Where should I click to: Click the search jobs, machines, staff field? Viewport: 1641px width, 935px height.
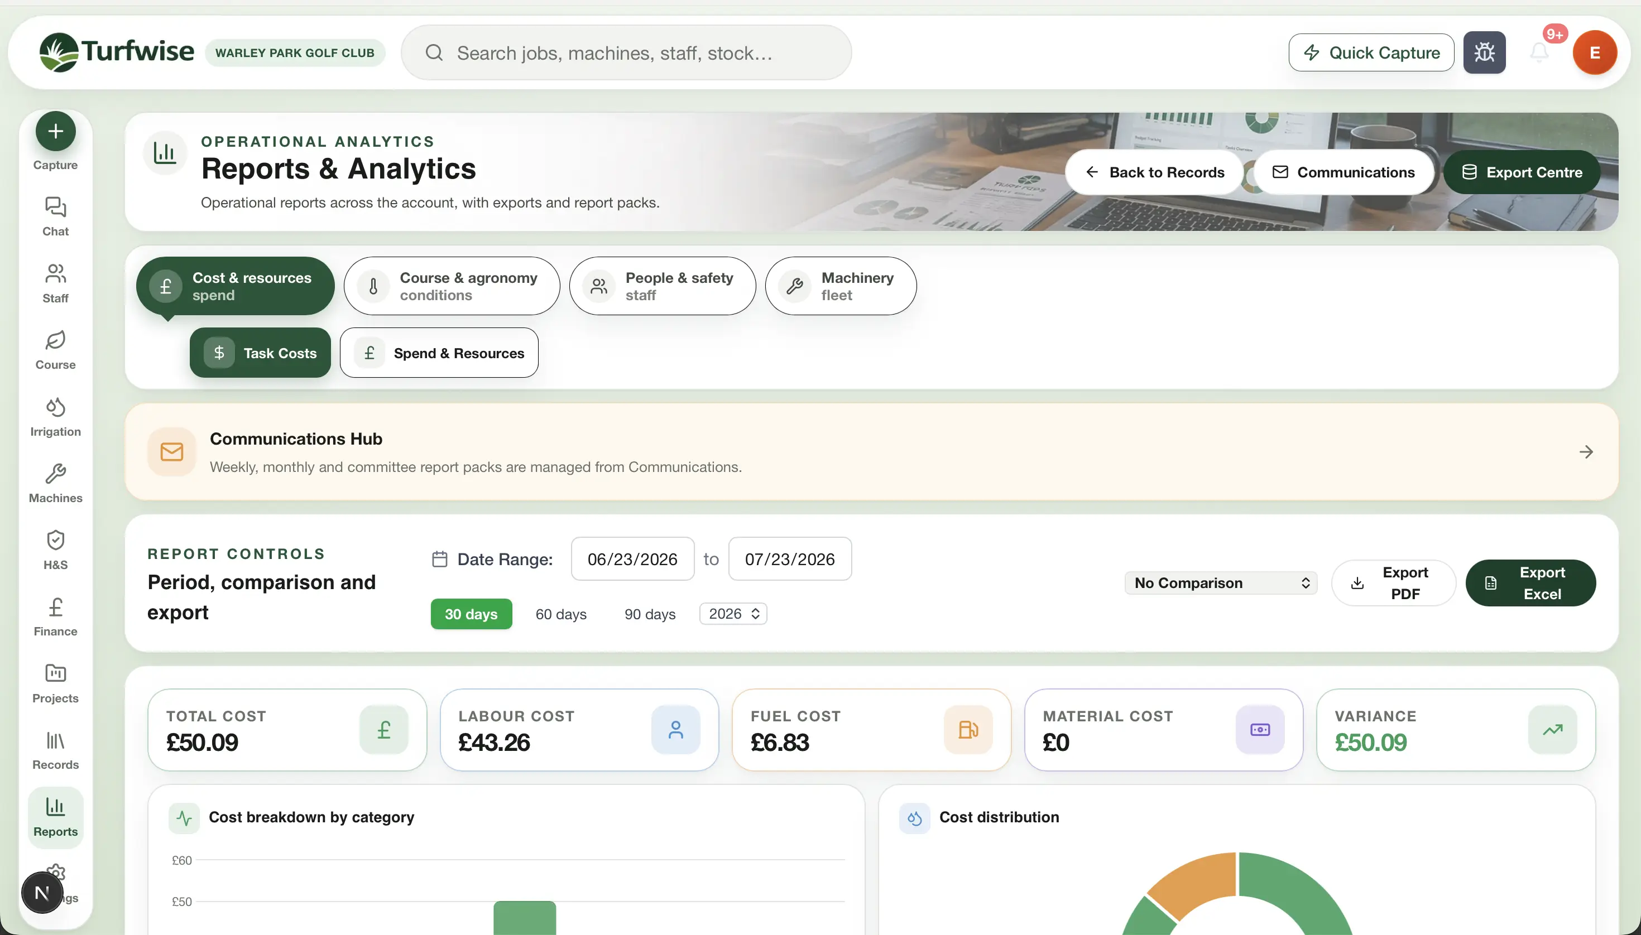626,52
